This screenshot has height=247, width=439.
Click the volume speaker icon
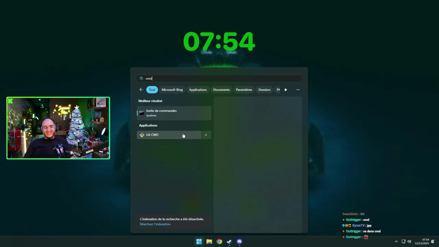(x=409, y=242)
